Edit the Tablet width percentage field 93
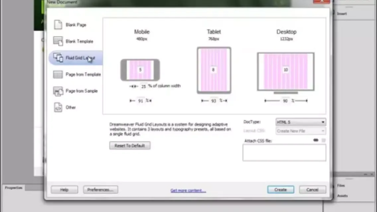This screenshot has height=212, width=377. (x=213, y=101)
